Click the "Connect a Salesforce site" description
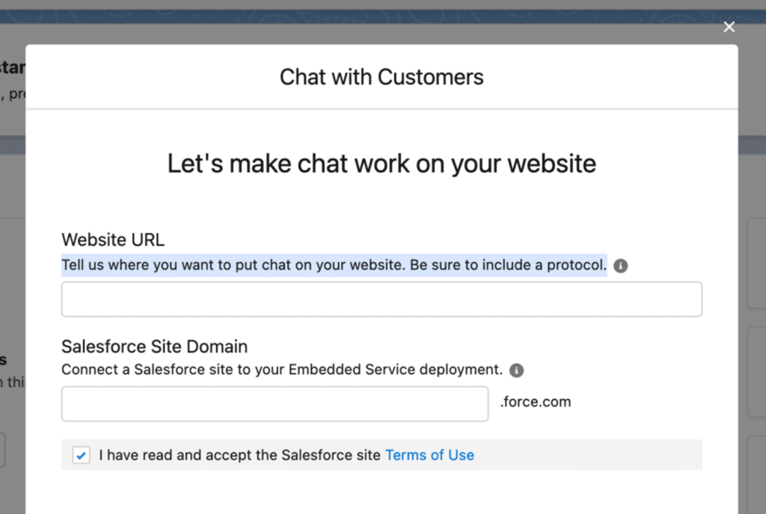The width and height of the screenshot is (766, 514). coord(281,370)
